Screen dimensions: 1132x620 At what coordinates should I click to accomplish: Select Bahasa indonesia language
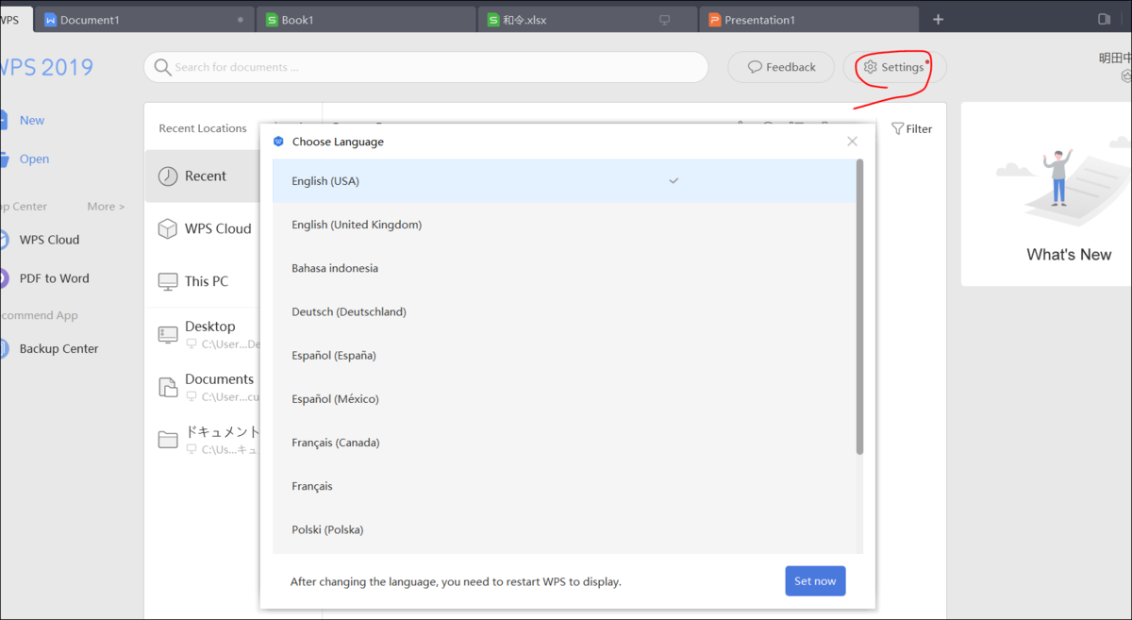(x=564, y=268)
